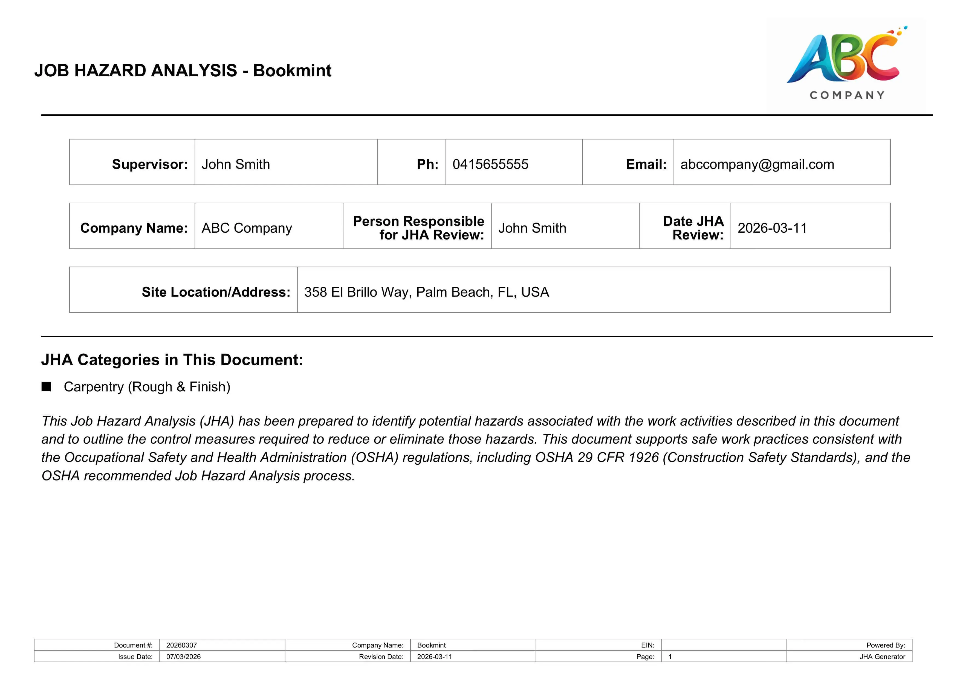Click the JOB HAZARD ANALYSIS - Bookmint title
This screenshot has width=960, height=679.
[x=183, y=71]
